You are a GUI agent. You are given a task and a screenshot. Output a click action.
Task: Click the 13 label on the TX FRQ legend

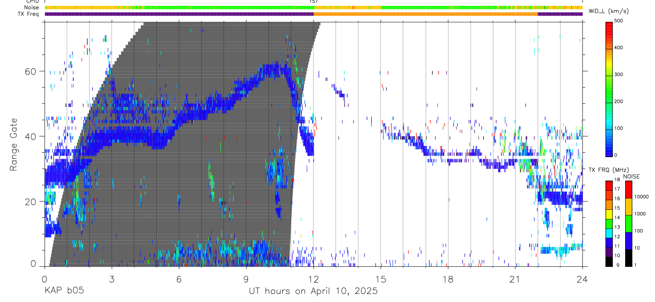point(617,227)
